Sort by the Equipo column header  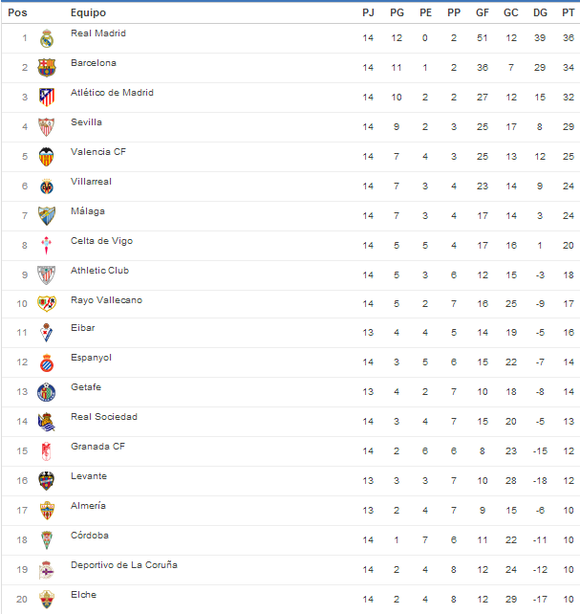89,12
